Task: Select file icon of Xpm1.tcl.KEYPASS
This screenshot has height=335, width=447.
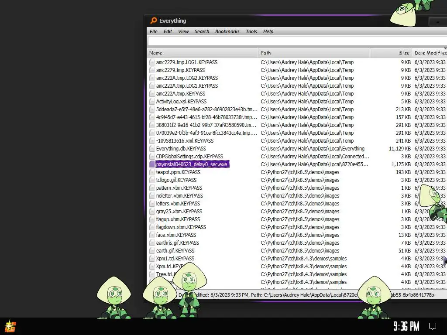Action: point(152,258)
